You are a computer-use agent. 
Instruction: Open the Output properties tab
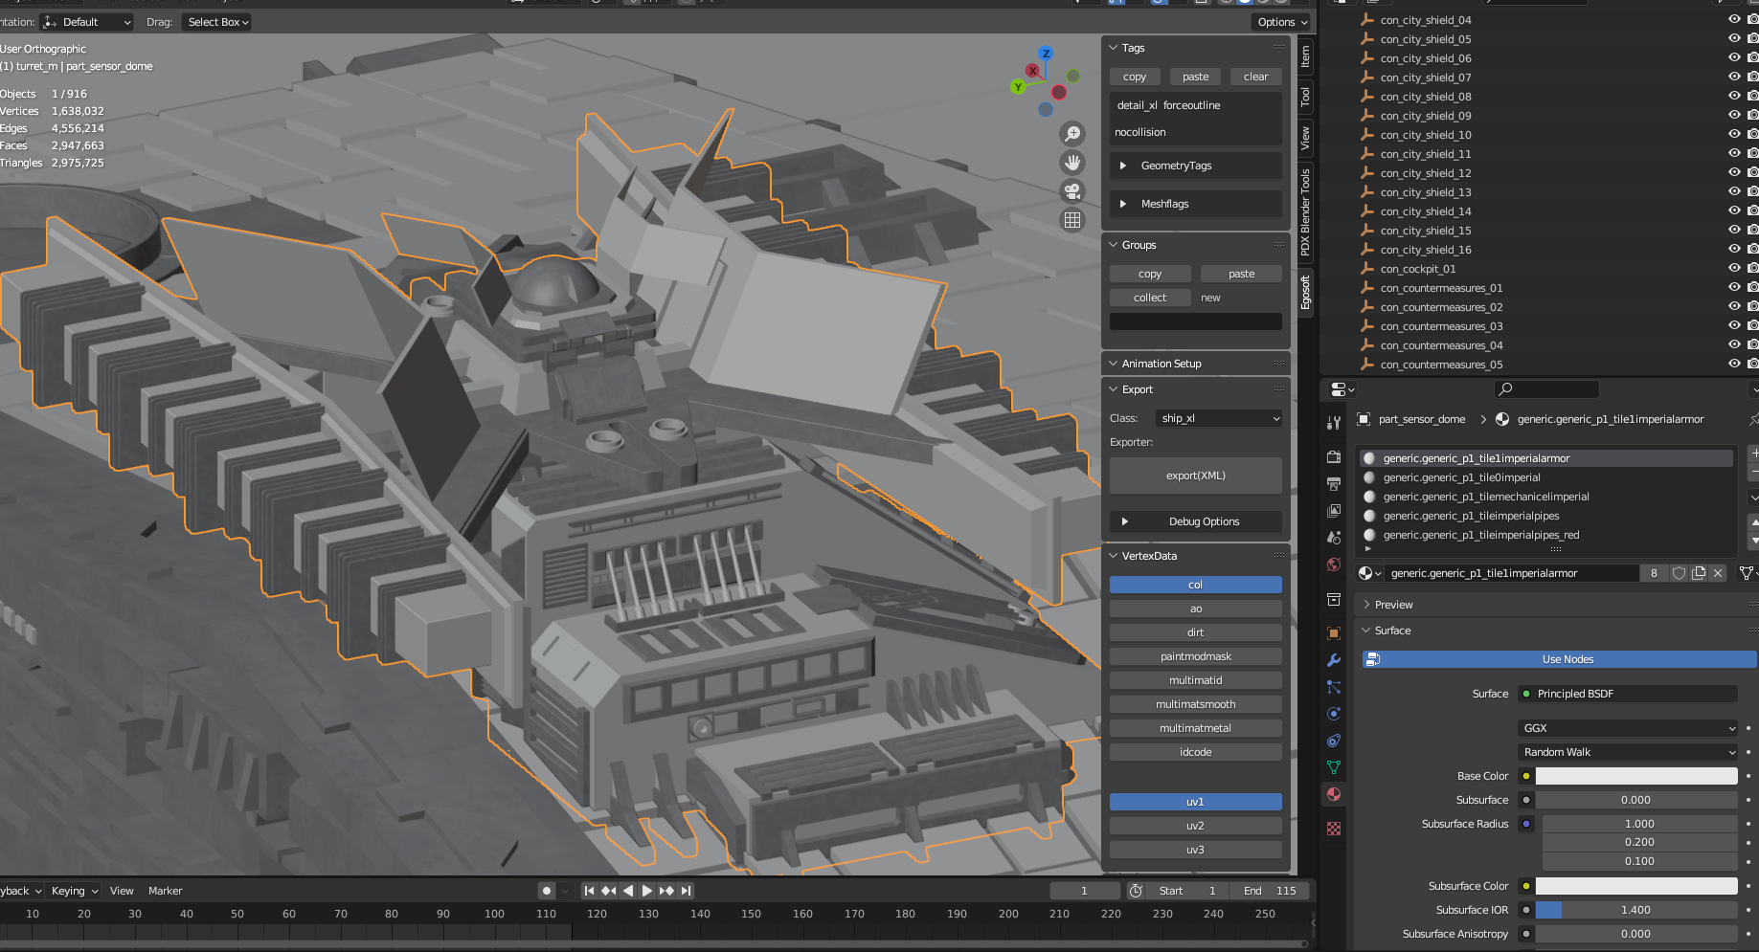click(1333, 483)
